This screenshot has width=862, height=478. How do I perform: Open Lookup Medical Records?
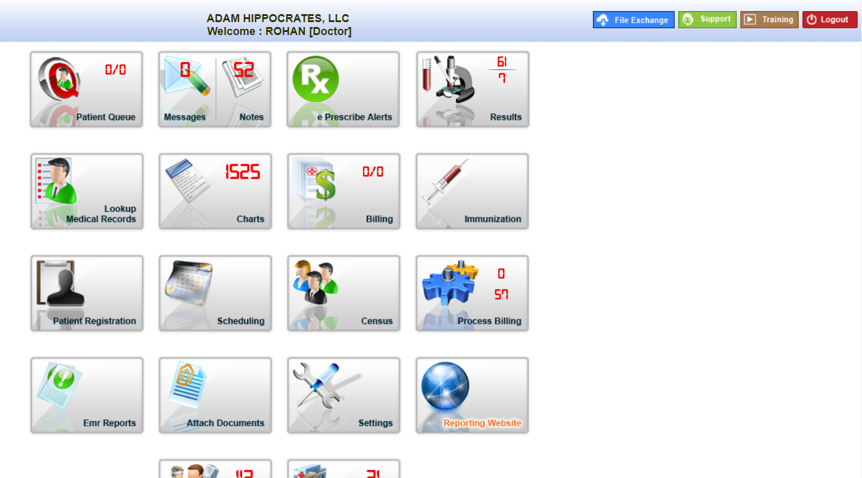click(87, 192)
